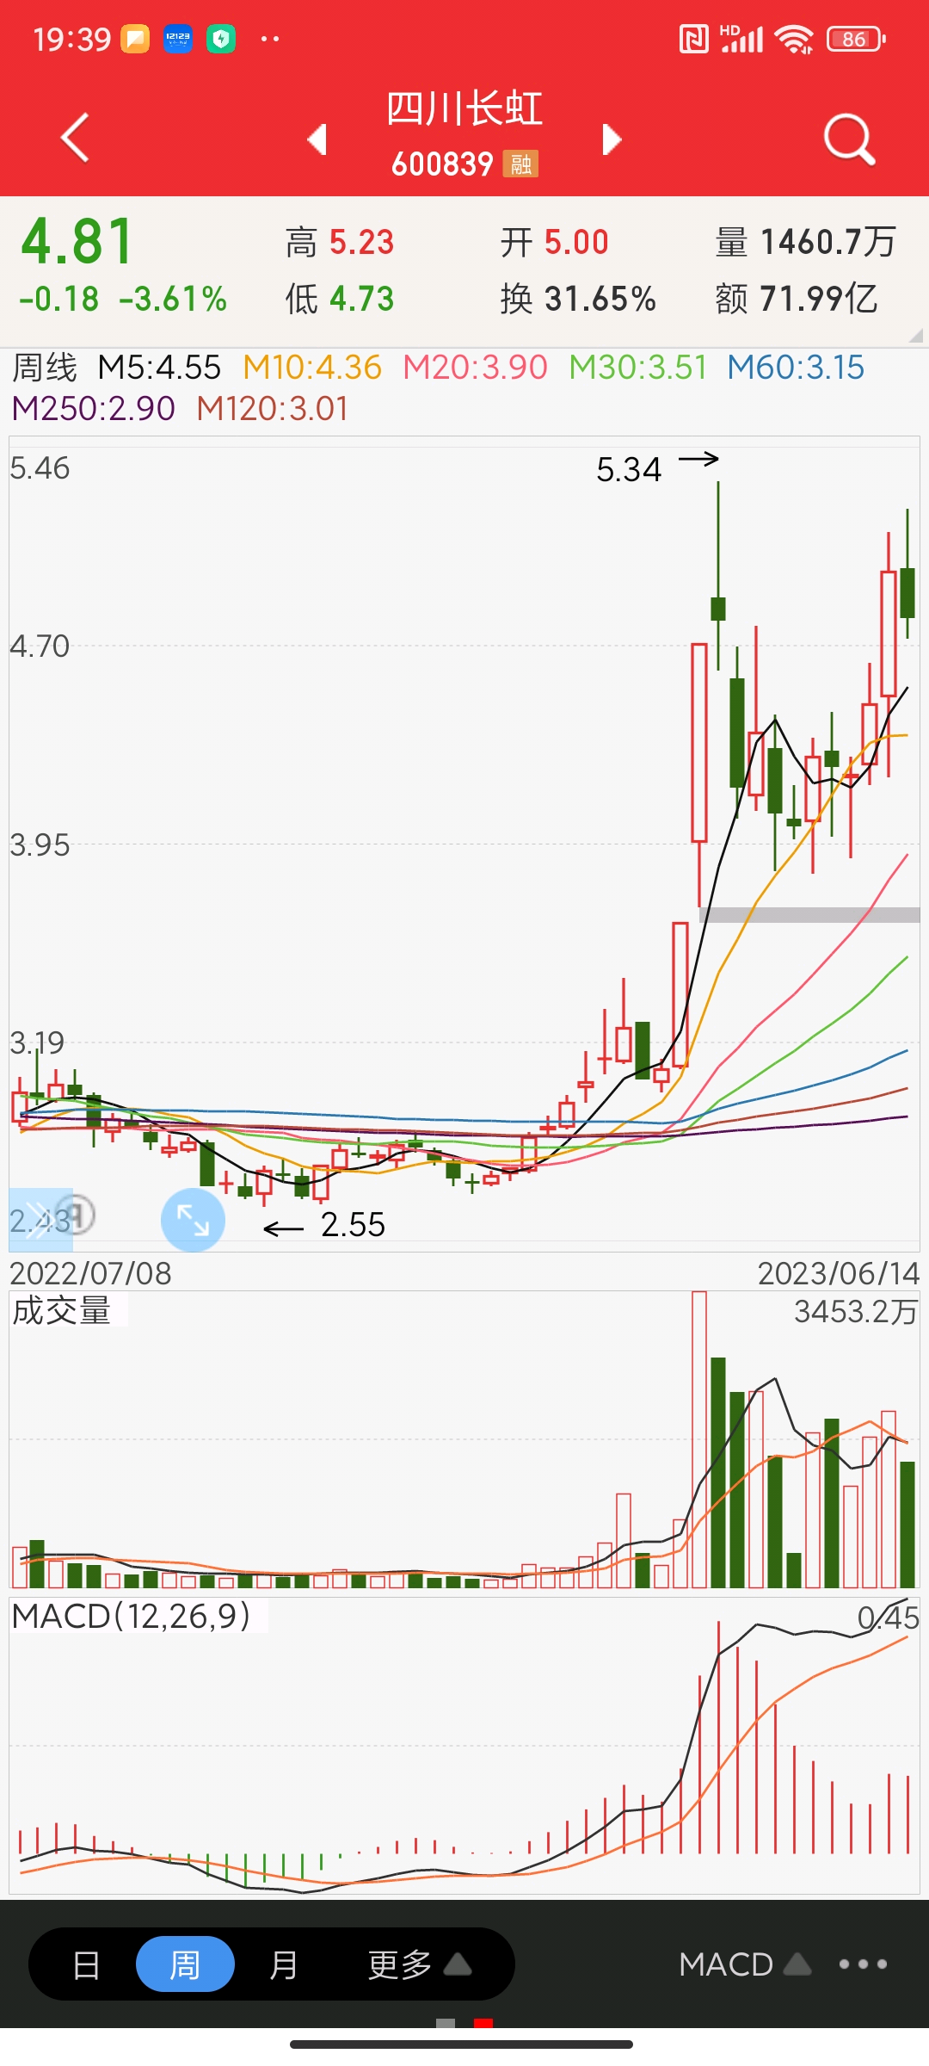The width and height of the screenshot is (929, 2066).
Task: Tap the tallest volume bar in 成交量 chart
Action: (x=699, y=1439)
